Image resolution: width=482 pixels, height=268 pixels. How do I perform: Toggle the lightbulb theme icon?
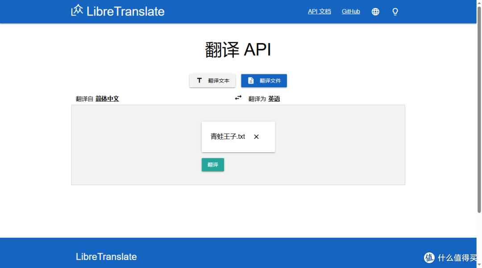(395, 12)
